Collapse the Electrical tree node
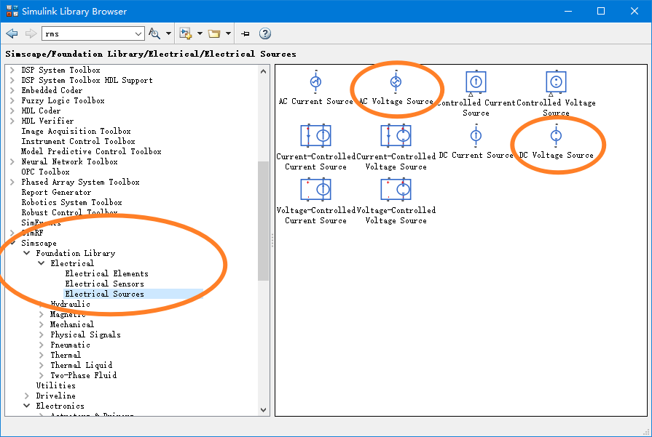This screenshot has width=652, height=437. [x=42, y=263]
